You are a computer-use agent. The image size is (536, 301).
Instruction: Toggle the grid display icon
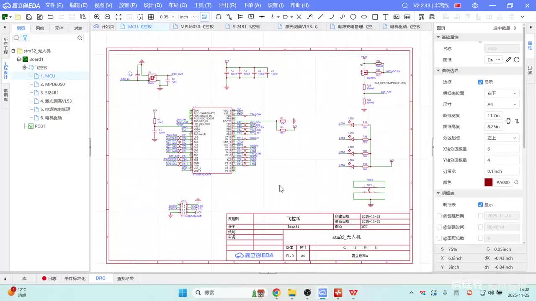coord(151,17)
